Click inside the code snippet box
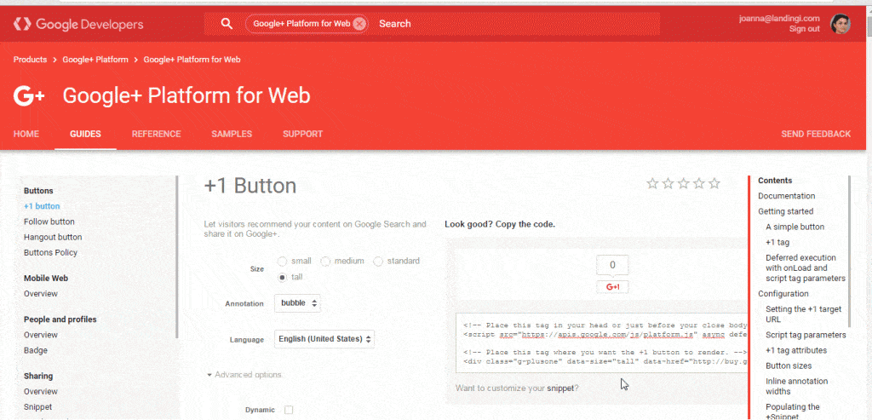 click(x=601, y=342)
